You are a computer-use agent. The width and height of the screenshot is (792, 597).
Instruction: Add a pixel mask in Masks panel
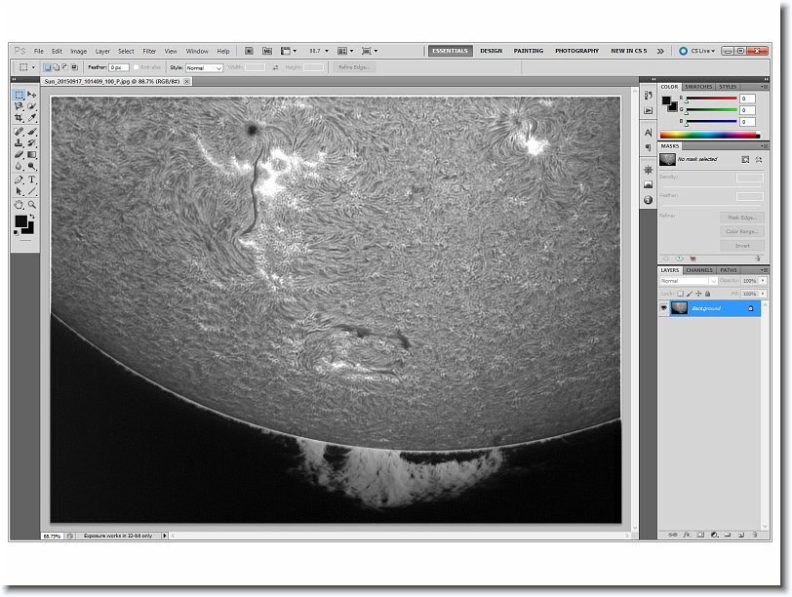click(745, 160)
